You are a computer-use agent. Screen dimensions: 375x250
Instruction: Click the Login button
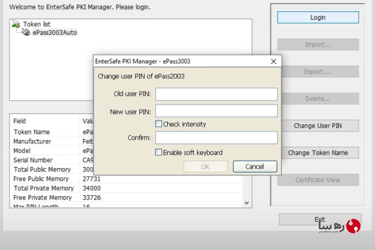point(318,17)
